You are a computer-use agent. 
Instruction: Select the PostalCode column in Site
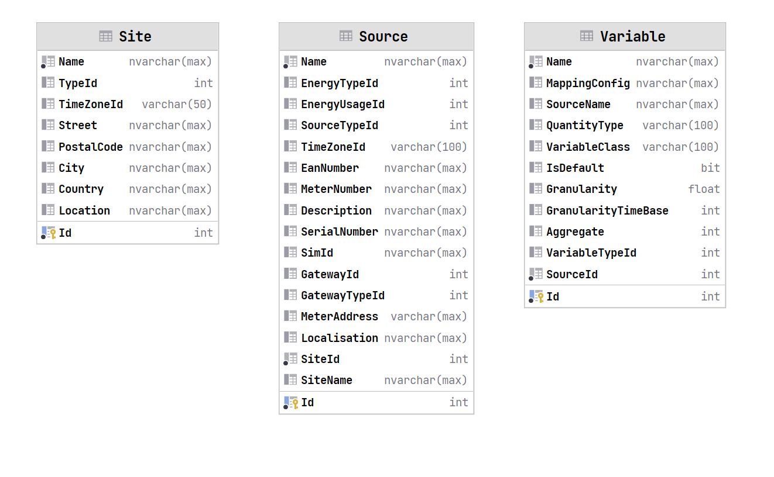point(91,147)
